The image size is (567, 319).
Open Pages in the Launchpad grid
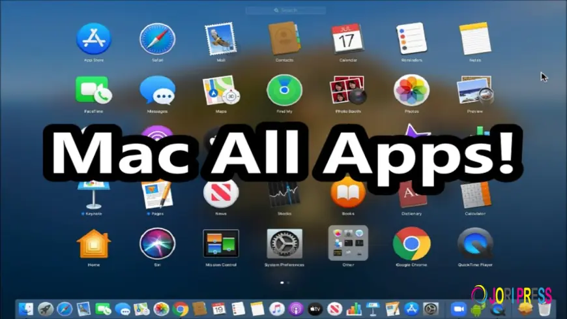[157, 195]
